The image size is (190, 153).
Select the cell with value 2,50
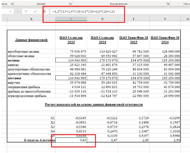[165, 140]
